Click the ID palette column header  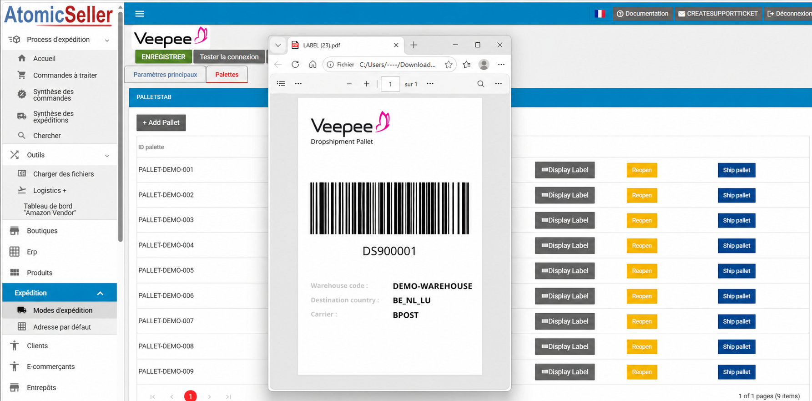point(151,147)
